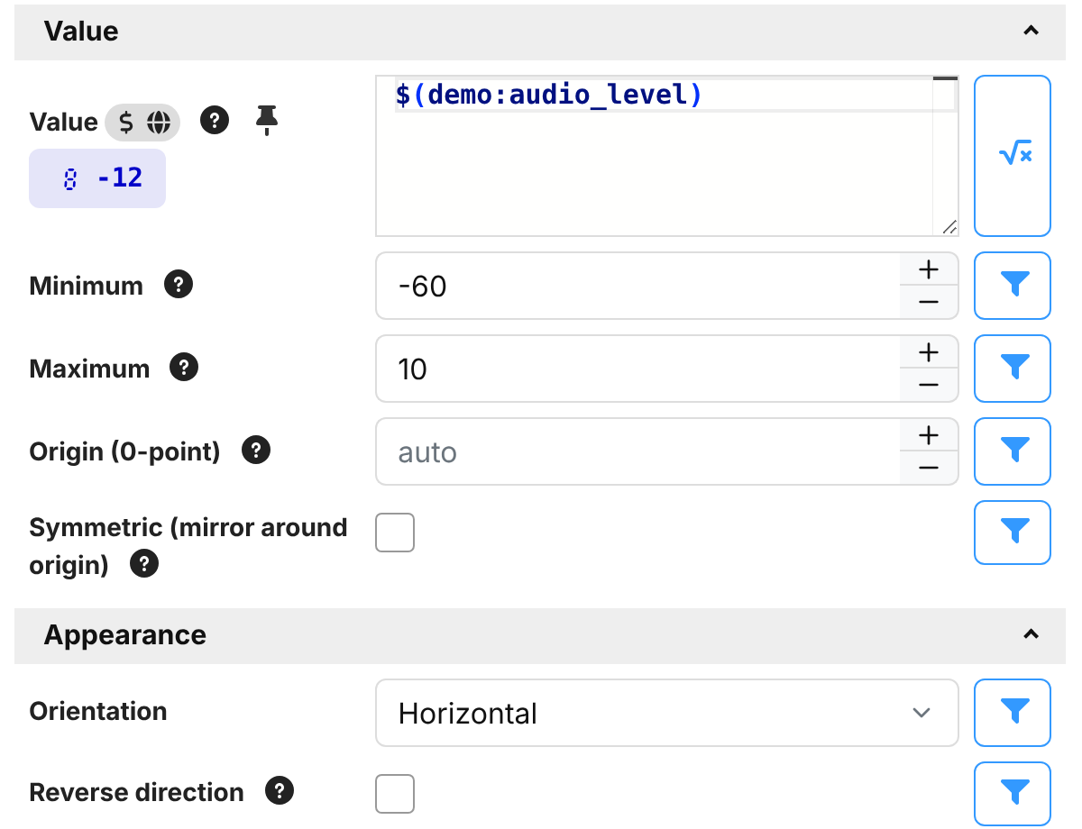
Task: Decrease Origin with minus stepper
Action: pos(929,468)
